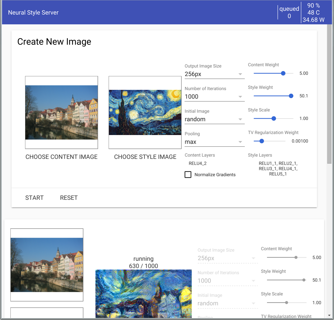Screen dimensions: 334x320
Task: Click the 0.00100 TV regularization value
Action: tap(300, 141)
